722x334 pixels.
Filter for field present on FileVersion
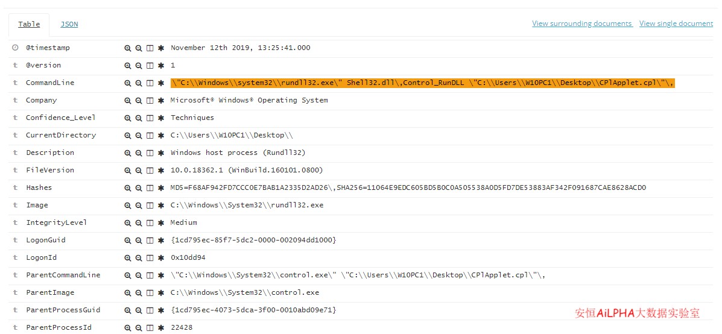pos(161,170)
